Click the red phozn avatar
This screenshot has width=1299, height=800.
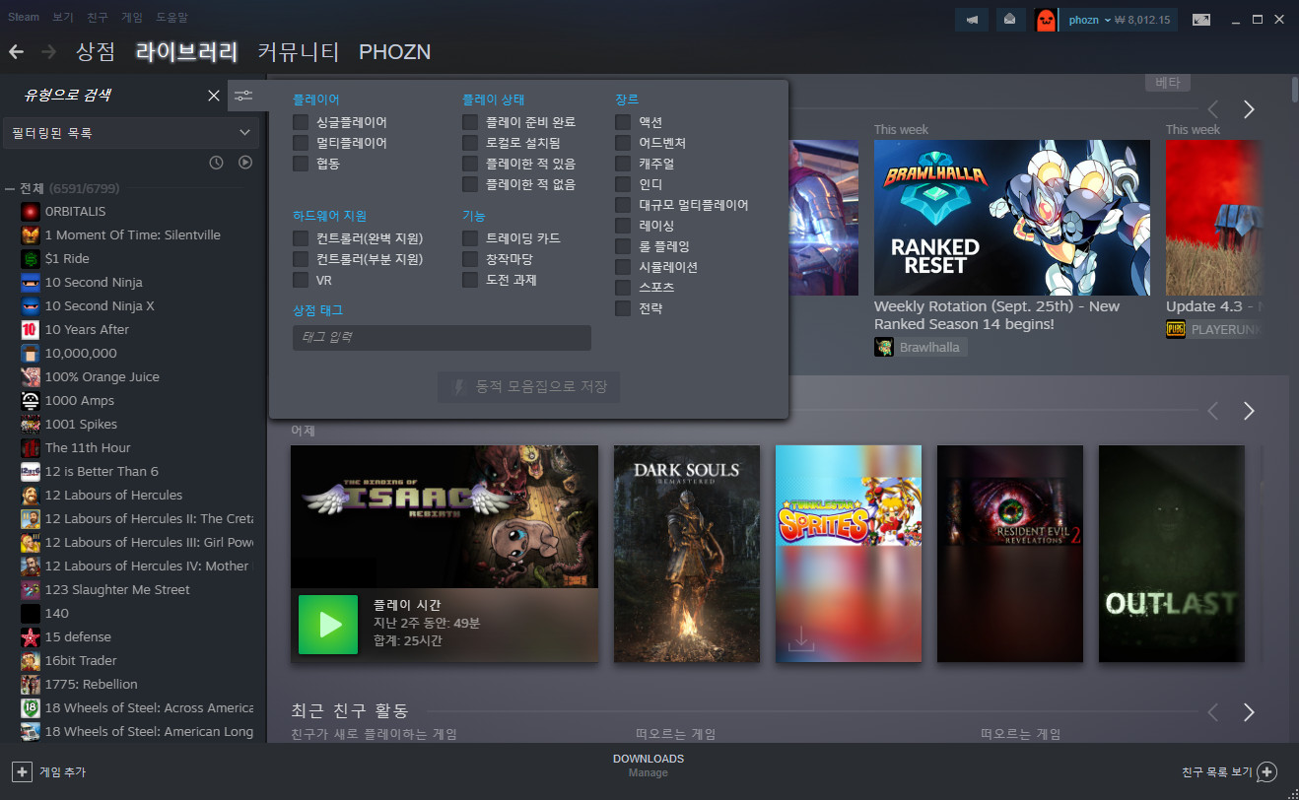tap(1046, 20)
